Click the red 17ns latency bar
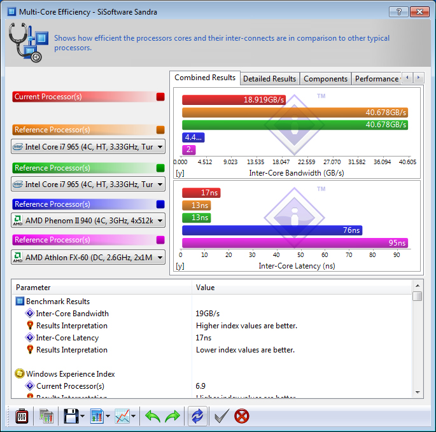The image size is (436, 432). point(201,193)
